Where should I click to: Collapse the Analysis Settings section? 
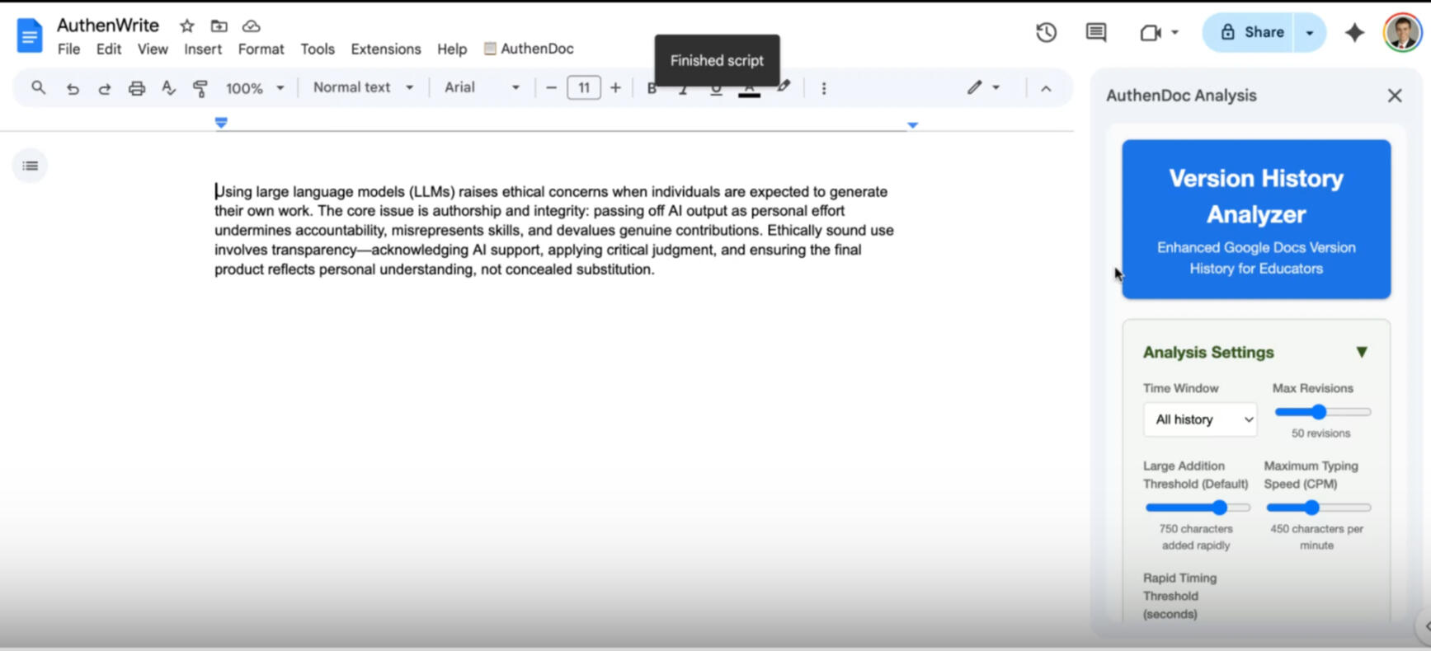click(1361, 353)
